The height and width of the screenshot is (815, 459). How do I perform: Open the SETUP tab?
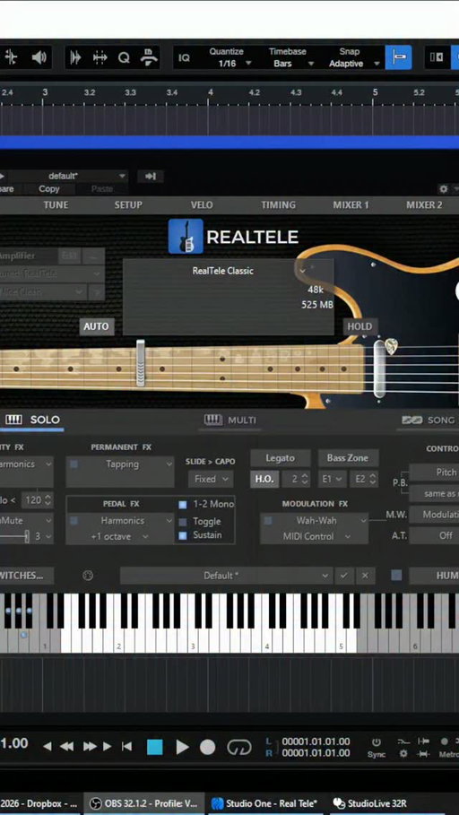(128, 204)
